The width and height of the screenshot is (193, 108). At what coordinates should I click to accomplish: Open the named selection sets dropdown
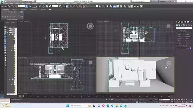92,6
